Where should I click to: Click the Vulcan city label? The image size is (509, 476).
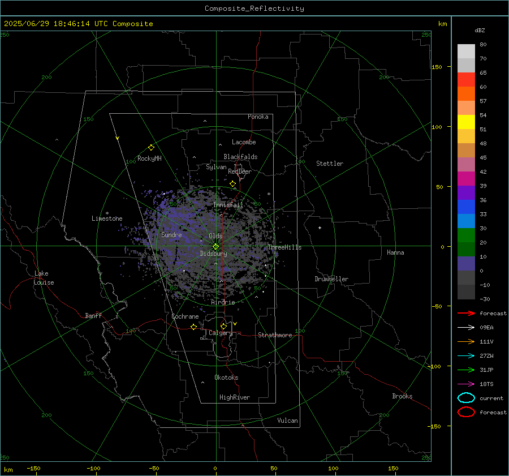(x=288, y=421)
